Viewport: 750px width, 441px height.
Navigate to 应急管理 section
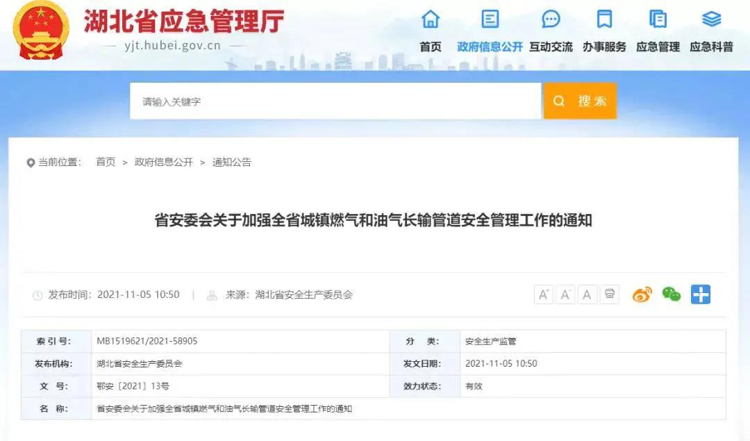pyautogui.click(x=658, y=32)
